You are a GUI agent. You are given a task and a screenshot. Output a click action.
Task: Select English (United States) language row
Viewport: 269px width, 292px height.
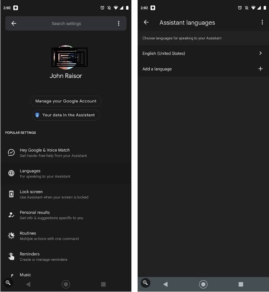coord(203,53)
